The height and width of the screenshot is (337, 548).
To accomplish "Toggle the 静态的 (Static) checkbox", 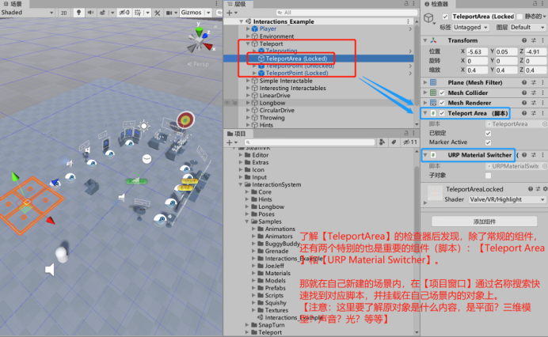I will (x=519, y=17).
